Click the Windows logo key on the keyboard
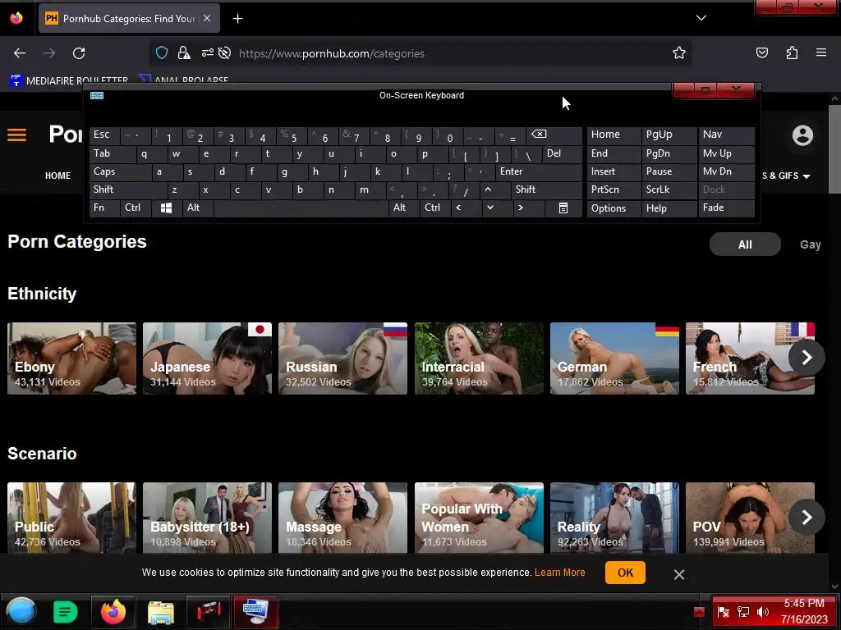 (166, 208)
